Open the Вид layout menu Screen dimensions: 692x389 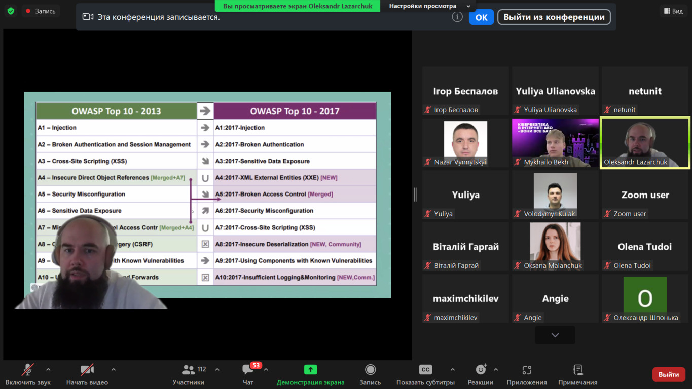click(674, 11)
